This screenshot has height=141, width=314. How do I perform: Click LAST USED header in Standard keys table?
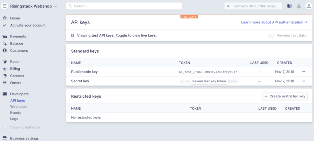click(x=259, y=63)
